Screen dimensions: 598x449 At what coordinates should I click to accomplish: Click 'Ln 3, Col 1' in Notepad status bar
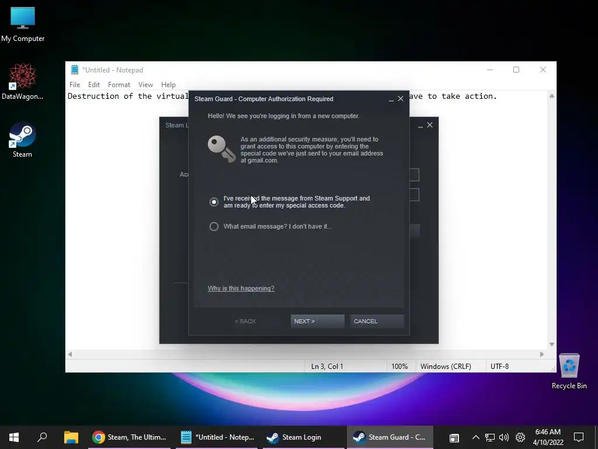click(327, 367)
